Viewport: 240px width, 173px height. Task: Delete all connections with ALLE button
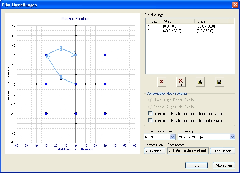(x=181, y=82)
